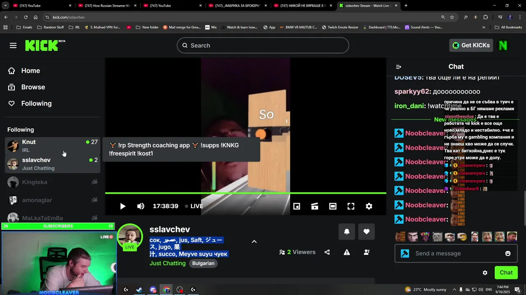This screenshot has width=526, height=295.
Task: Show more bookmarks via the overflow chevron
Action: click(x=484, y=27)
